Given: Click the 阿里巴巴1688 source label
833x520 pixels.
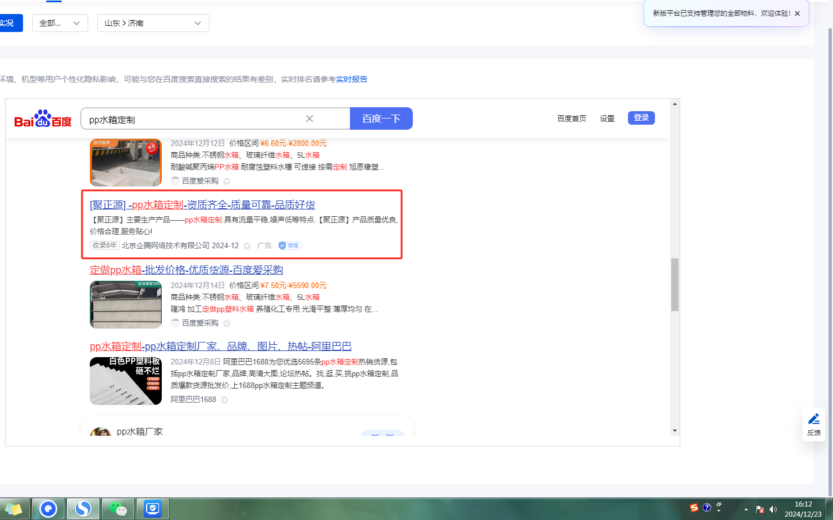Looking at the screenshot, I should pos(193,399).
